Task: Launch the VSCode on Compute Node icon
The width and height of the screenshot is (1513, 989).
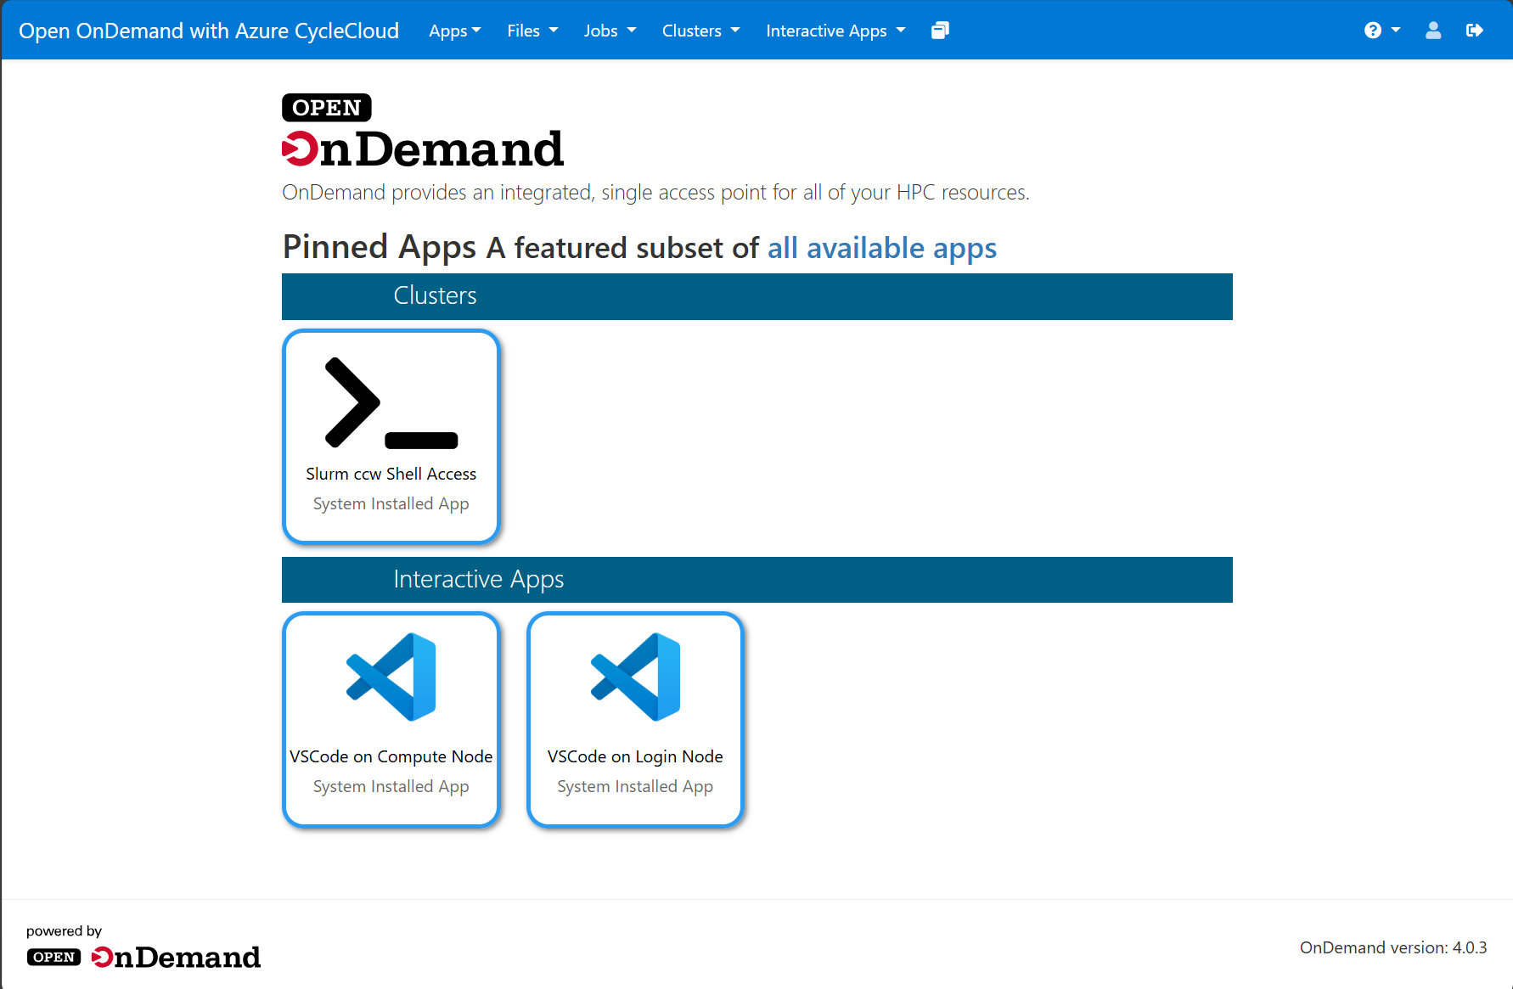Action: pos(391,677)
